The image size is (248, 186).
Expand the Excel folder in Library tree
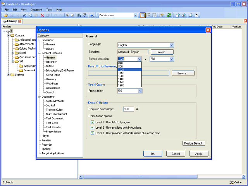13,53
